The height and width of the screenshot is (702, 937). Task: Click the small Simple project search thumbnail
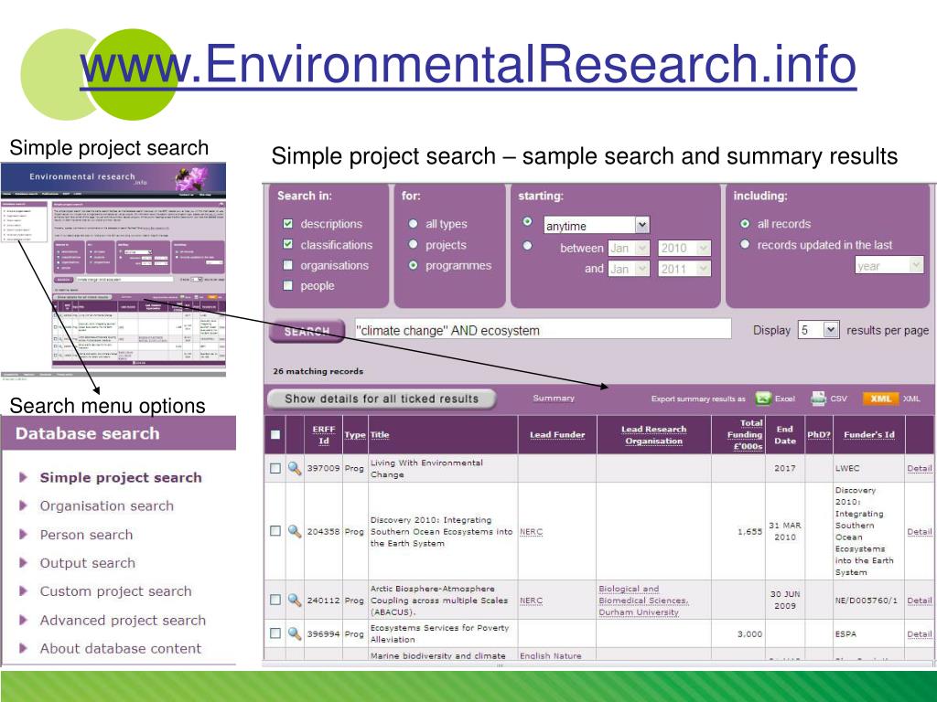(113, 270)
